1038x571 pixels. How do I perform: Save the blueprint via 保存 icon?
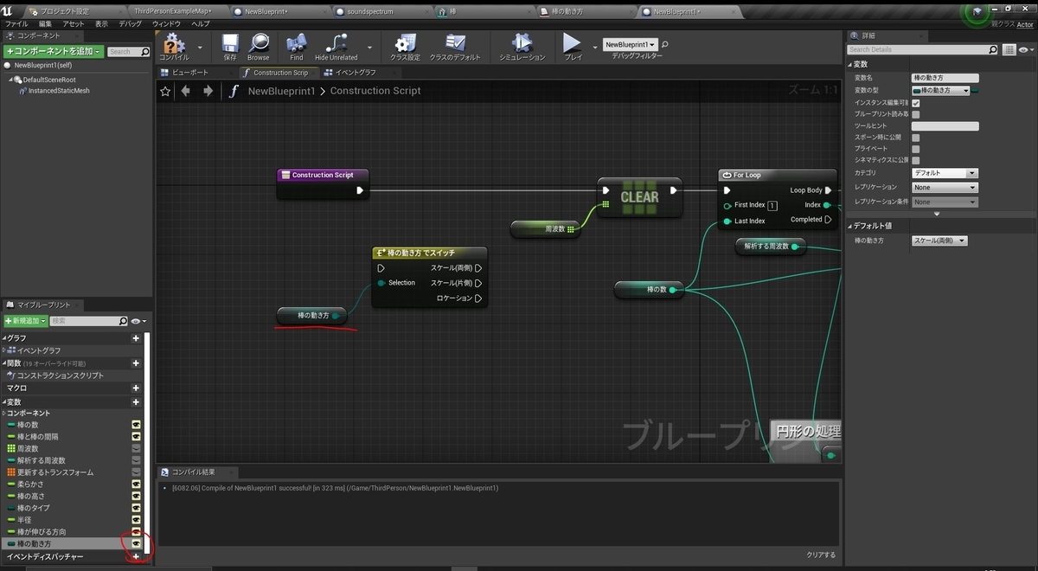point(230,46)
